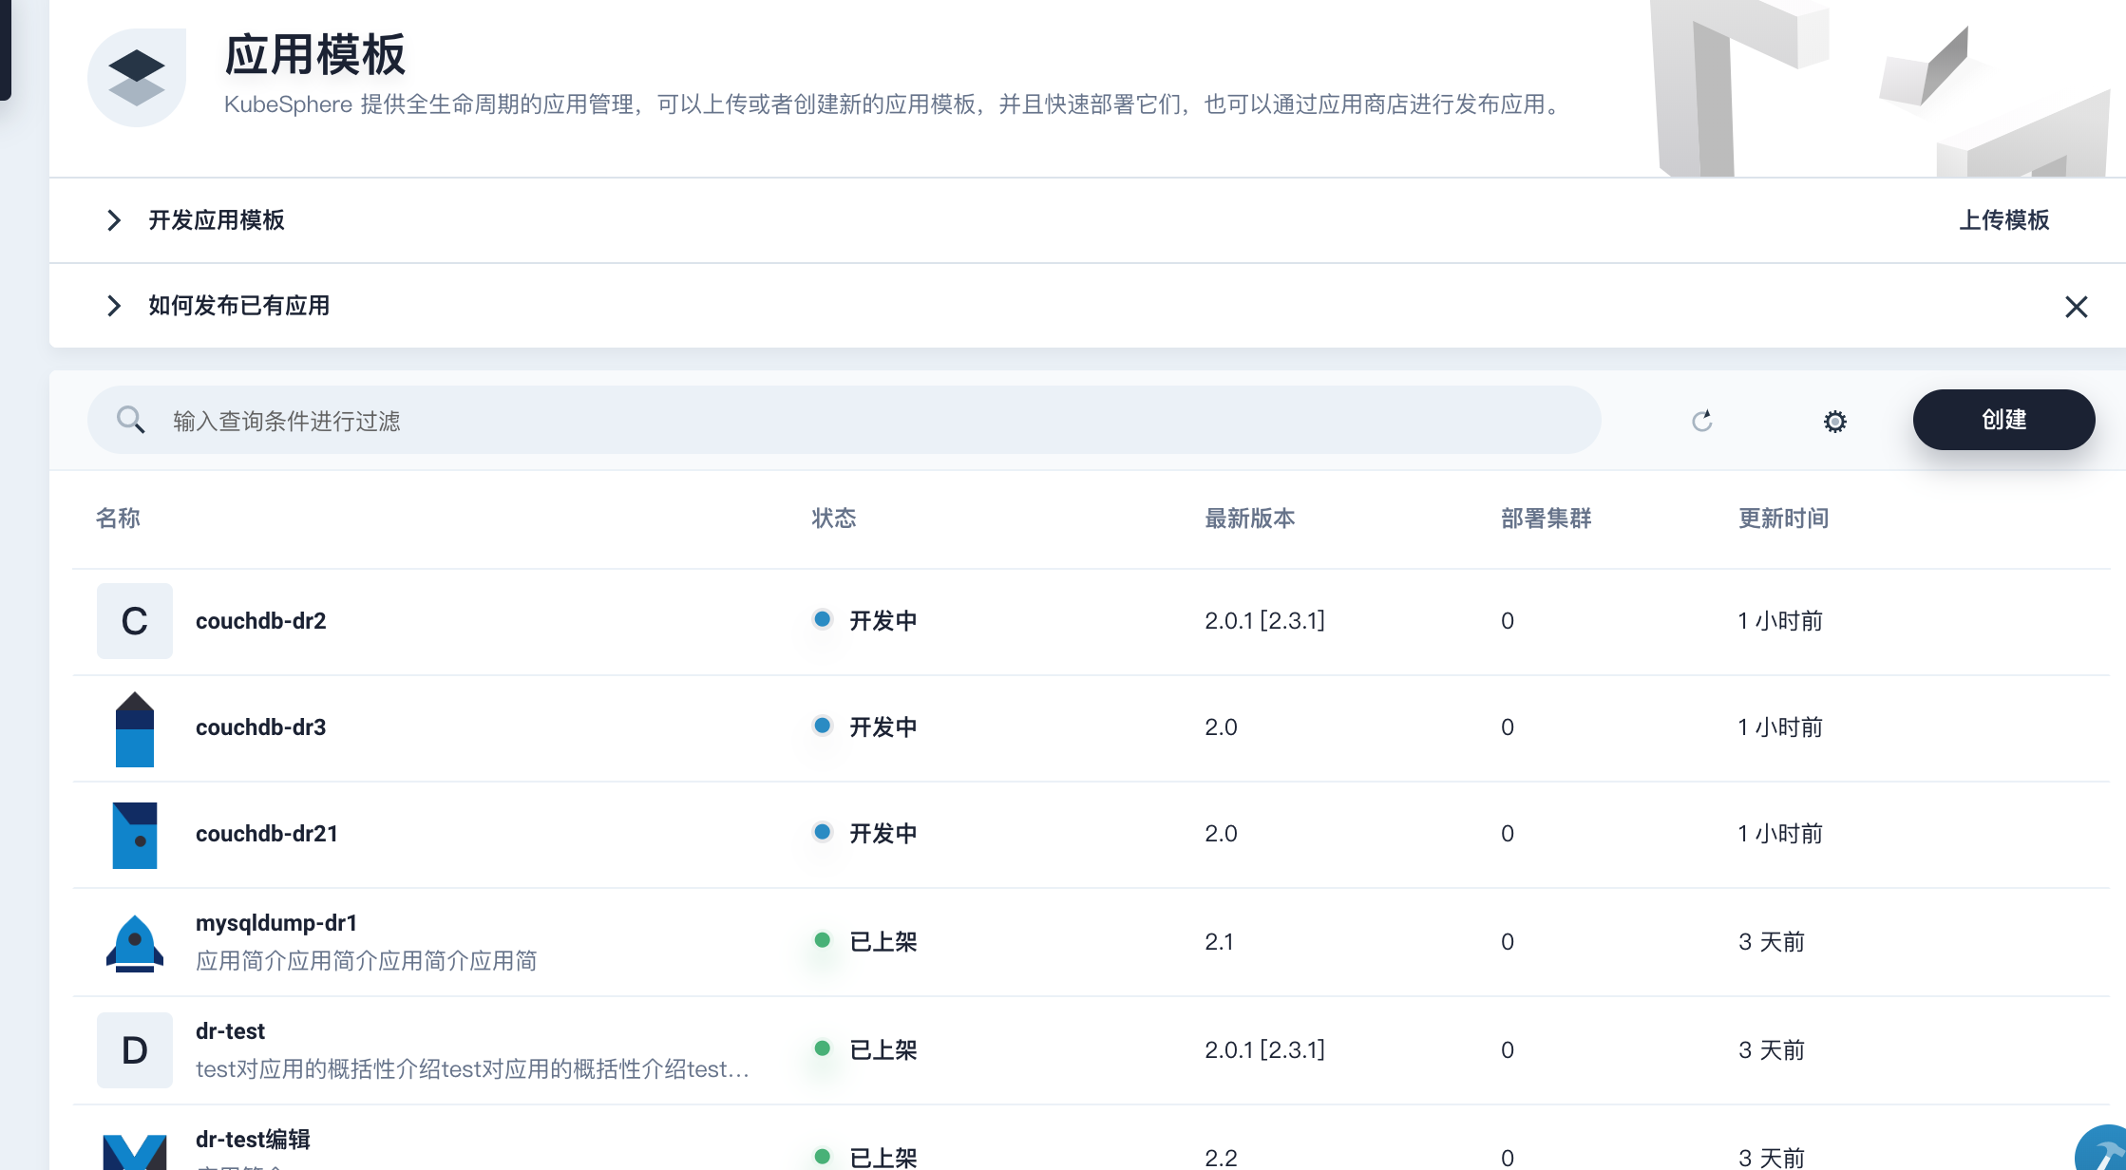Screen dimensions: 2126x1170
Task: Click 3 天前 in dr-test row
Action: click(x=1772, y=1050)
